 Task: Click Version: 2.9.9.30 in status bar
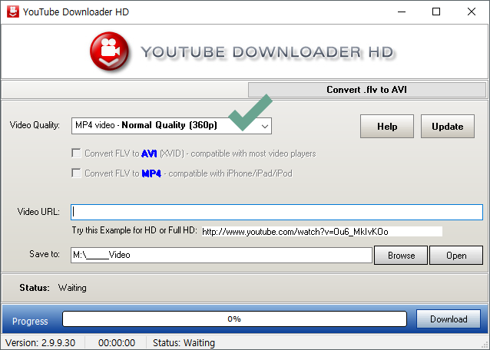point(40,343)
